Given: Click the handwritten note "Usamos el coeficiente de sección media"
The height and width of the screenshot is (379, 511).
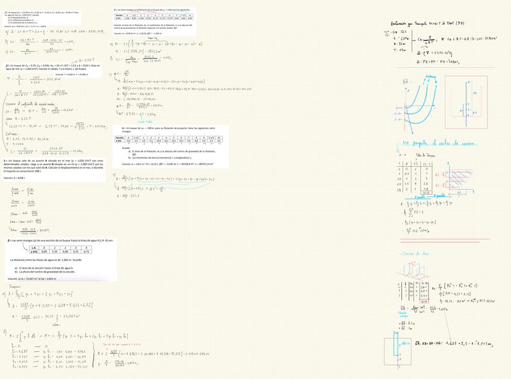Looking at the screenshot, I should click(31, 104).
